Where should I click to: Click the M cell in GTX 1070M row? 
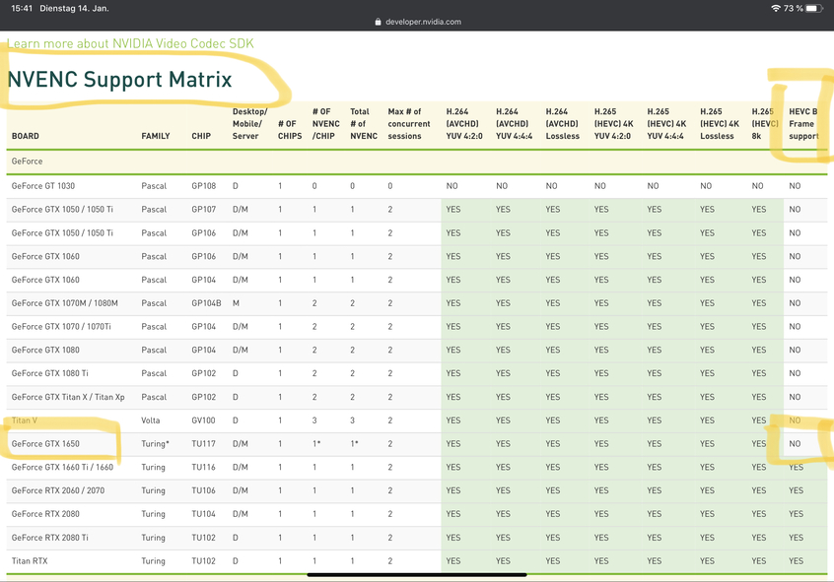click(236, 303)
